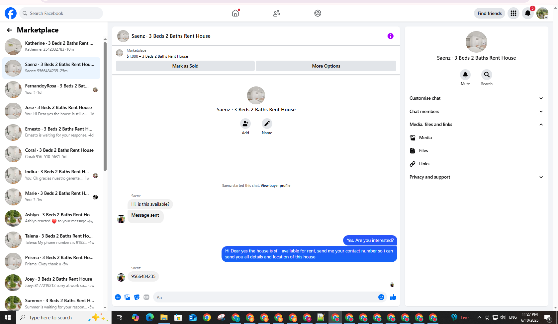Screen dimensions: 558x324
Task: Click Windows Start button
Action: click(8, 317)
